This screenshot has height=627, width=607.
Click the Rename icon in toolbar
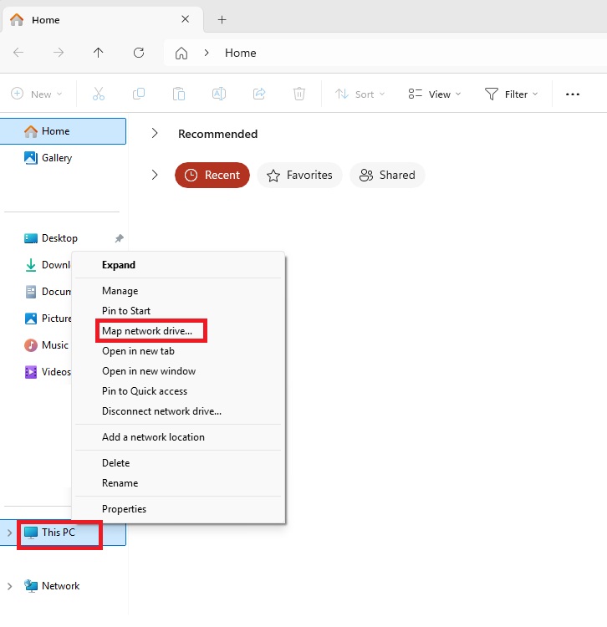click(x=218, y=94)
